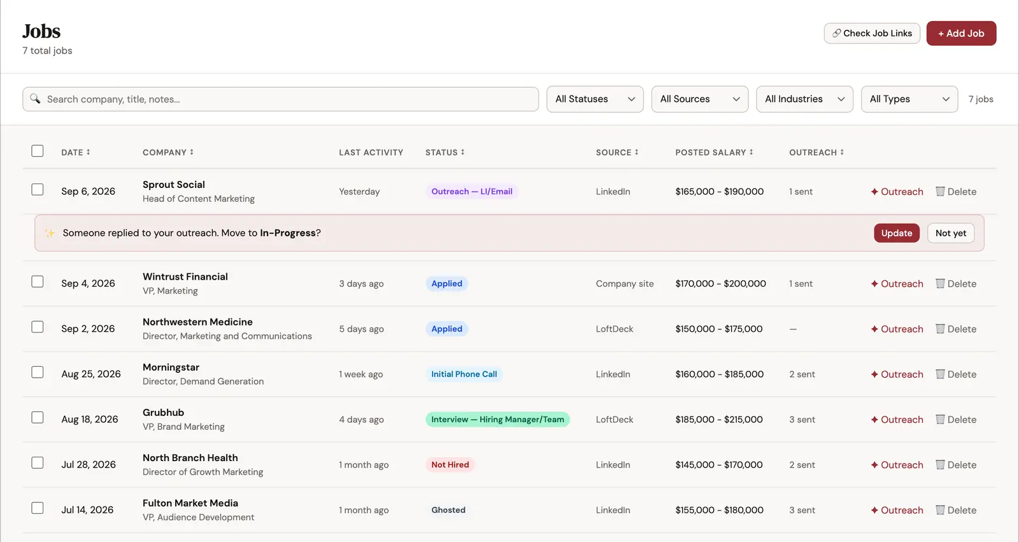Click the Not Hired status badge
This screenshot has width=1019, height=542.
click(450, 464)
